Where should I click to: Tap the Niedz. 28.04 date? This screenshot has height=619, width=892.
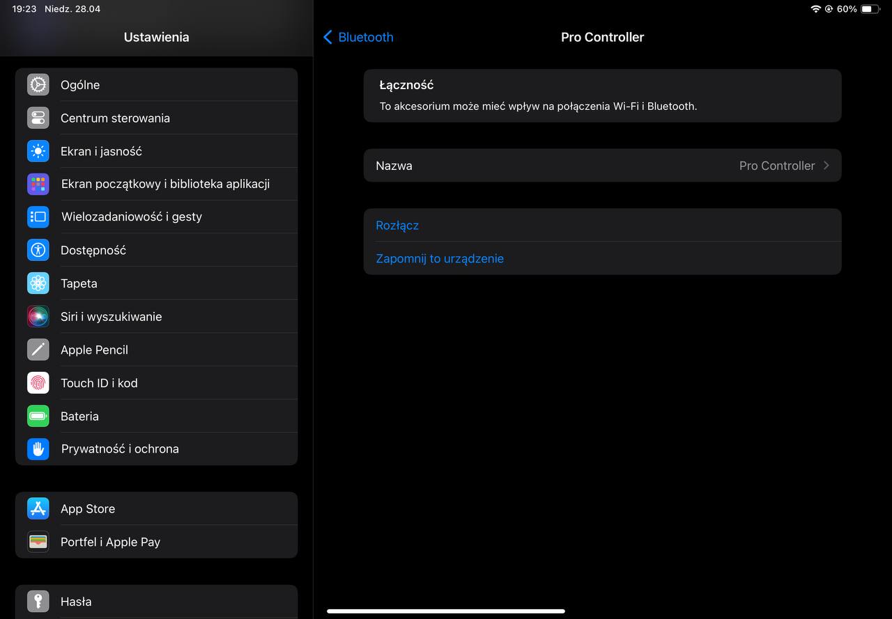tap(72, 9)
